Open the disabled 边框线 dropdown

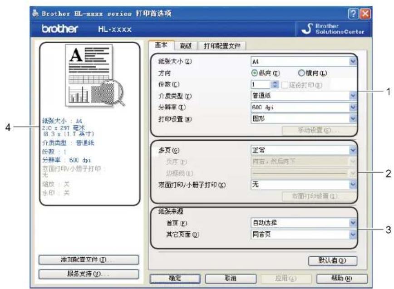pos(304,173)
